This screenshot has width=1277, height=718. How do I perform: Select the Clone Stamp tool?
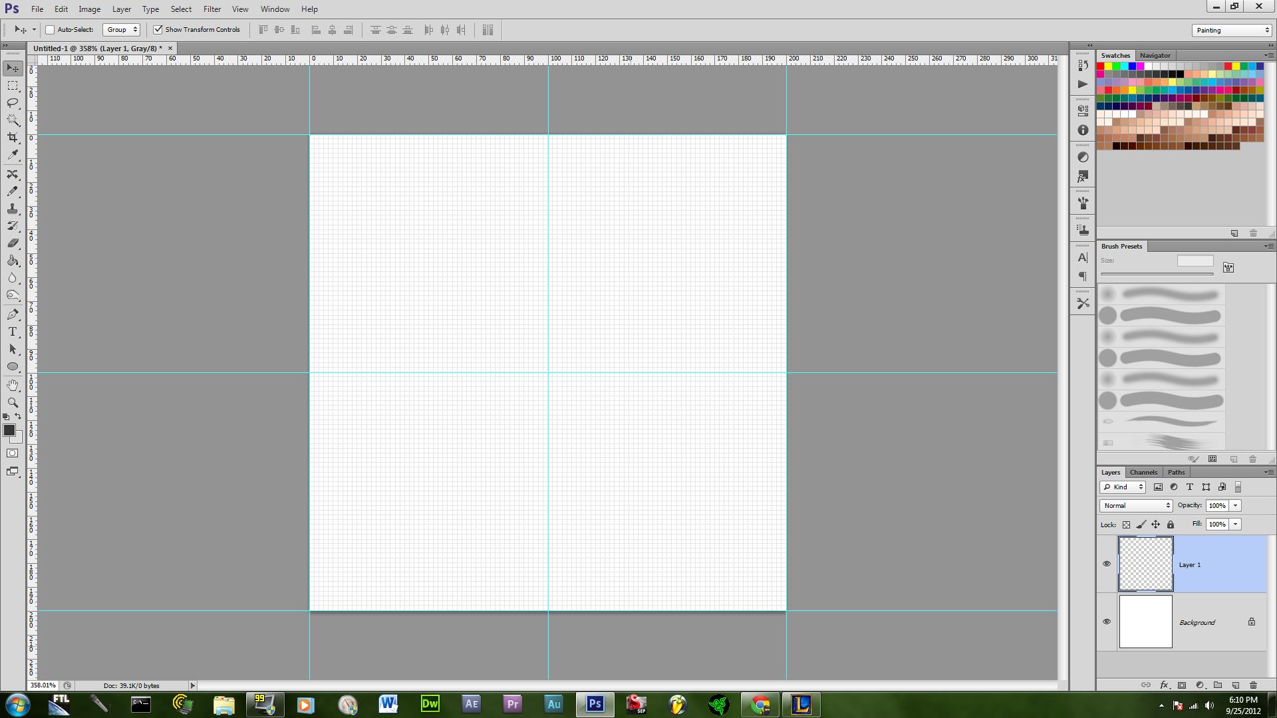(x=12, y=209)
